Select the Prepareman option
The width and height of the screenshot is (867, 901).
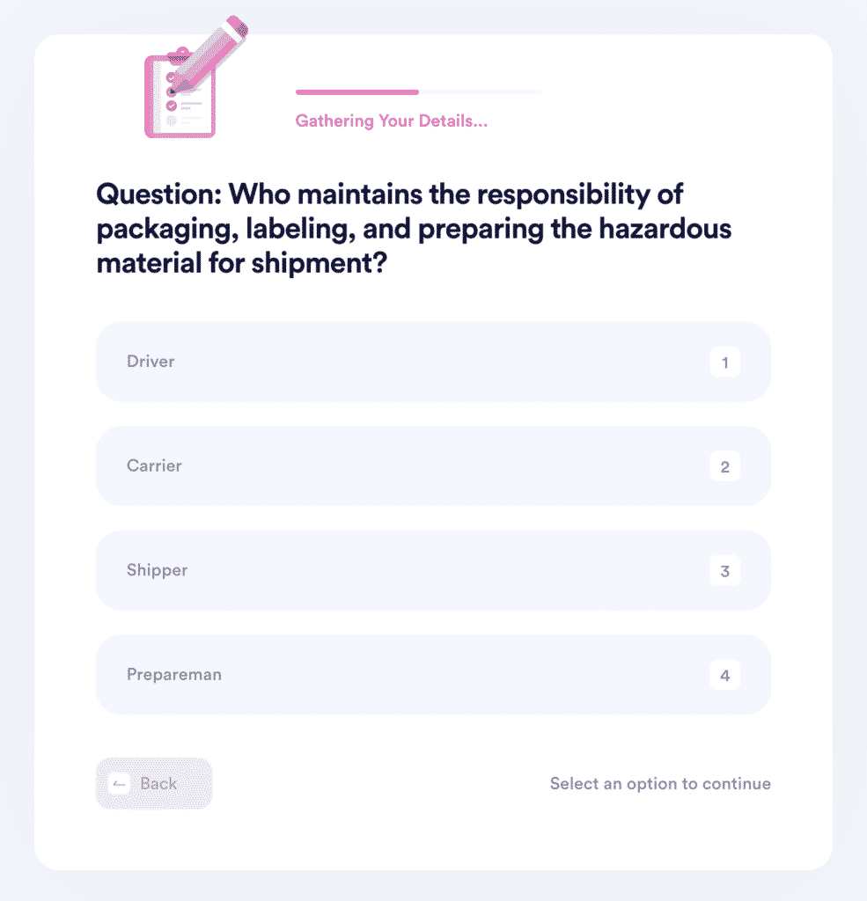tap(433, 675)
